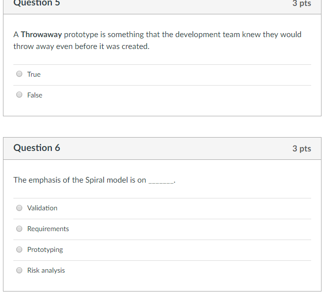Click the 'False' answer label

click(35, 95)
